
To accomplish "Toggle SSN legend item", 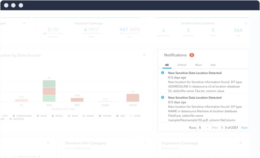I will click(121, 116).
